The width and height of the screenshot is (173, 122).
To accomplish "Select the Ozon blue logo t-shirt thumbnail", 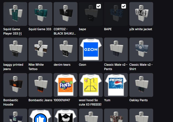I will tap(91, 49).
